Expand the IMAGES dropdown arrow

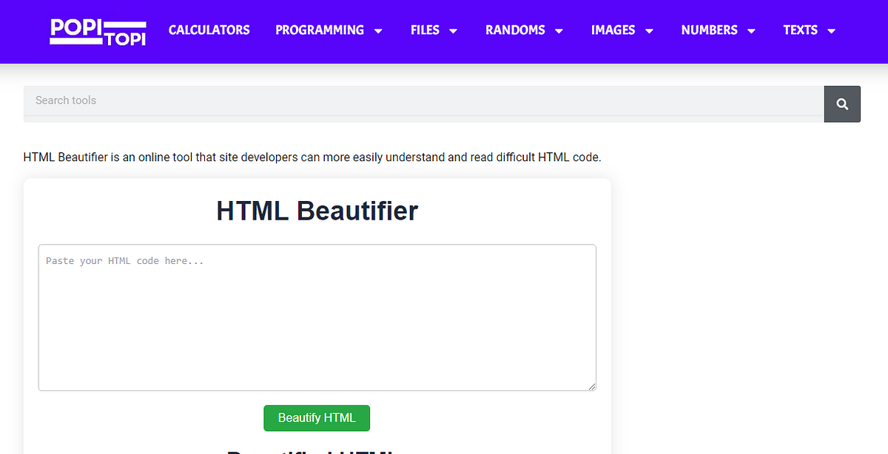click(x=650, y=30)
